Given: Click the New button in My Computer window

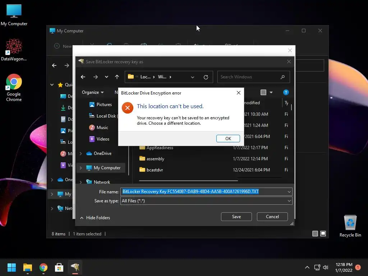Looking at the screenshot, I should pyautogui.click(x=63, y=46).
